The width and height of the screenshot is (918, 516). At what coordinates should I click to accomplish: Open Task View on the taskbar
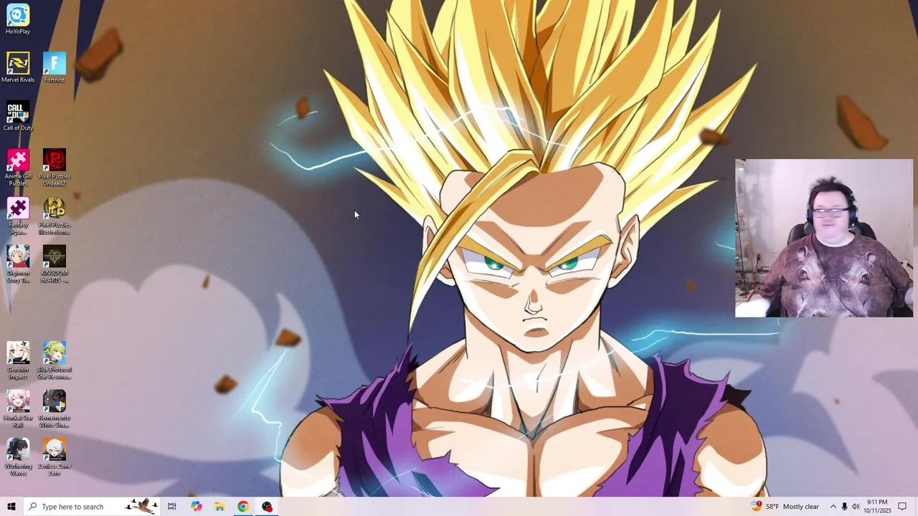pos(172,507)
